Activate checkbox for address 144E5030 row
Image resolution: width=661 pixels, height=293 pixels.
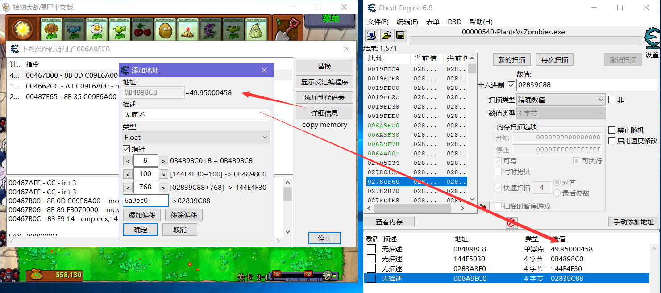pyautogui.click(x=371, y=259)
